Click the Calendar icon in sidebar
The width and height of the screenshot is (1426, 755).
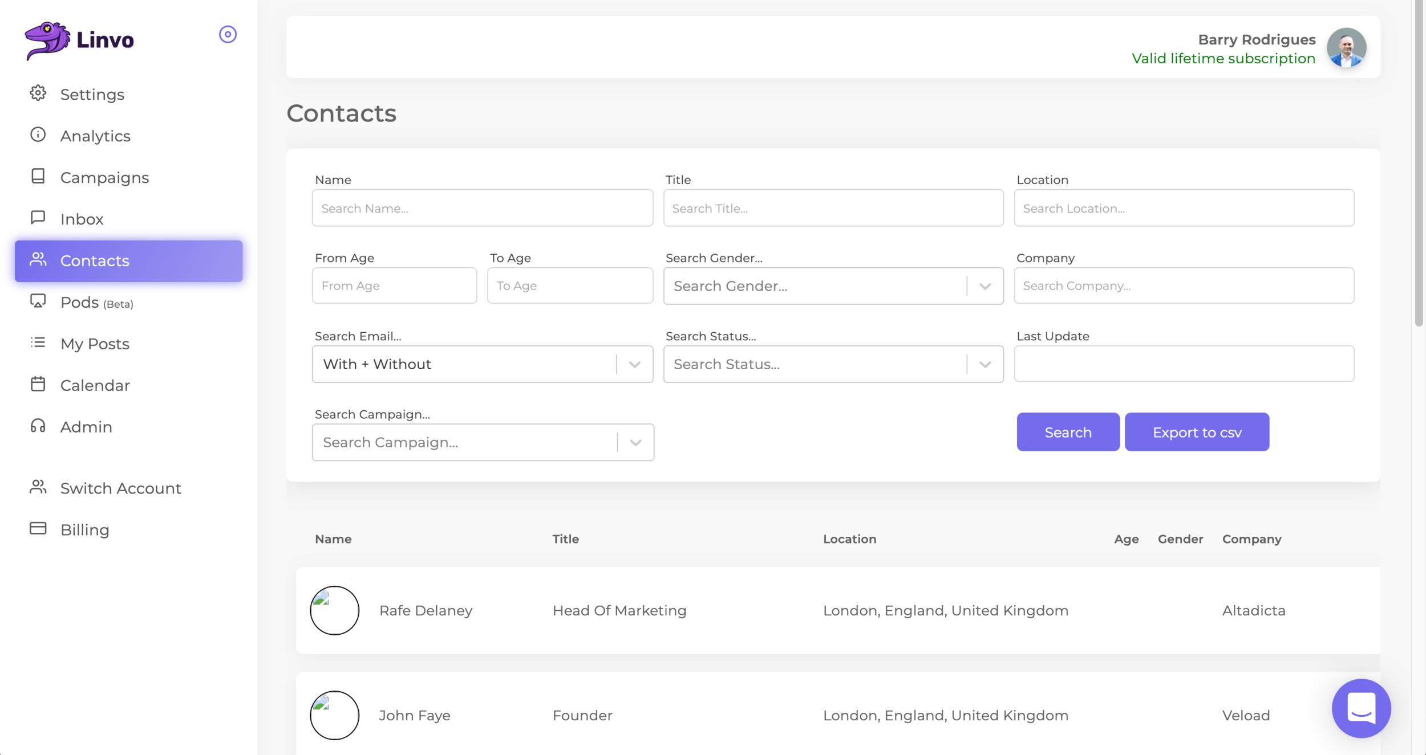pyautogui.click(x=38, y=385)
